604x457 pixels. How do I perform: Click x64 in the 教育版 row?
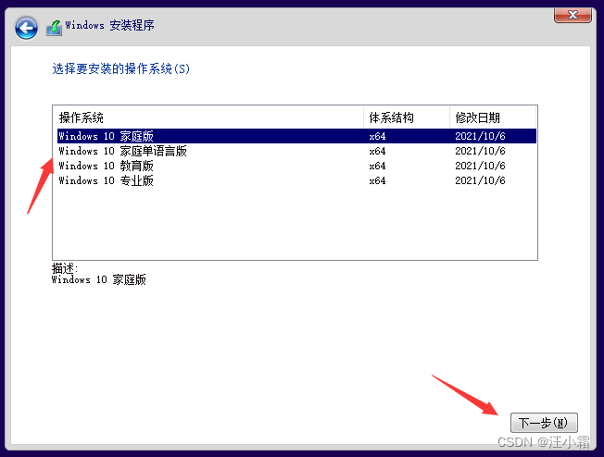(377, 166)
